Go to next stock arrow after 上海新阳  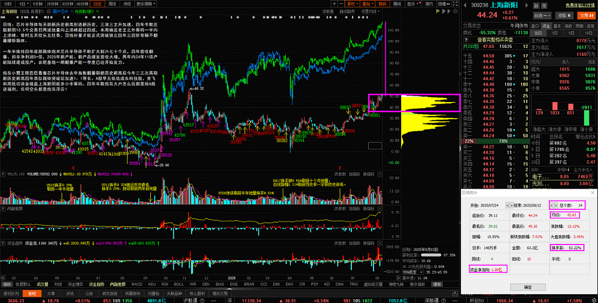tap(526, 5)
